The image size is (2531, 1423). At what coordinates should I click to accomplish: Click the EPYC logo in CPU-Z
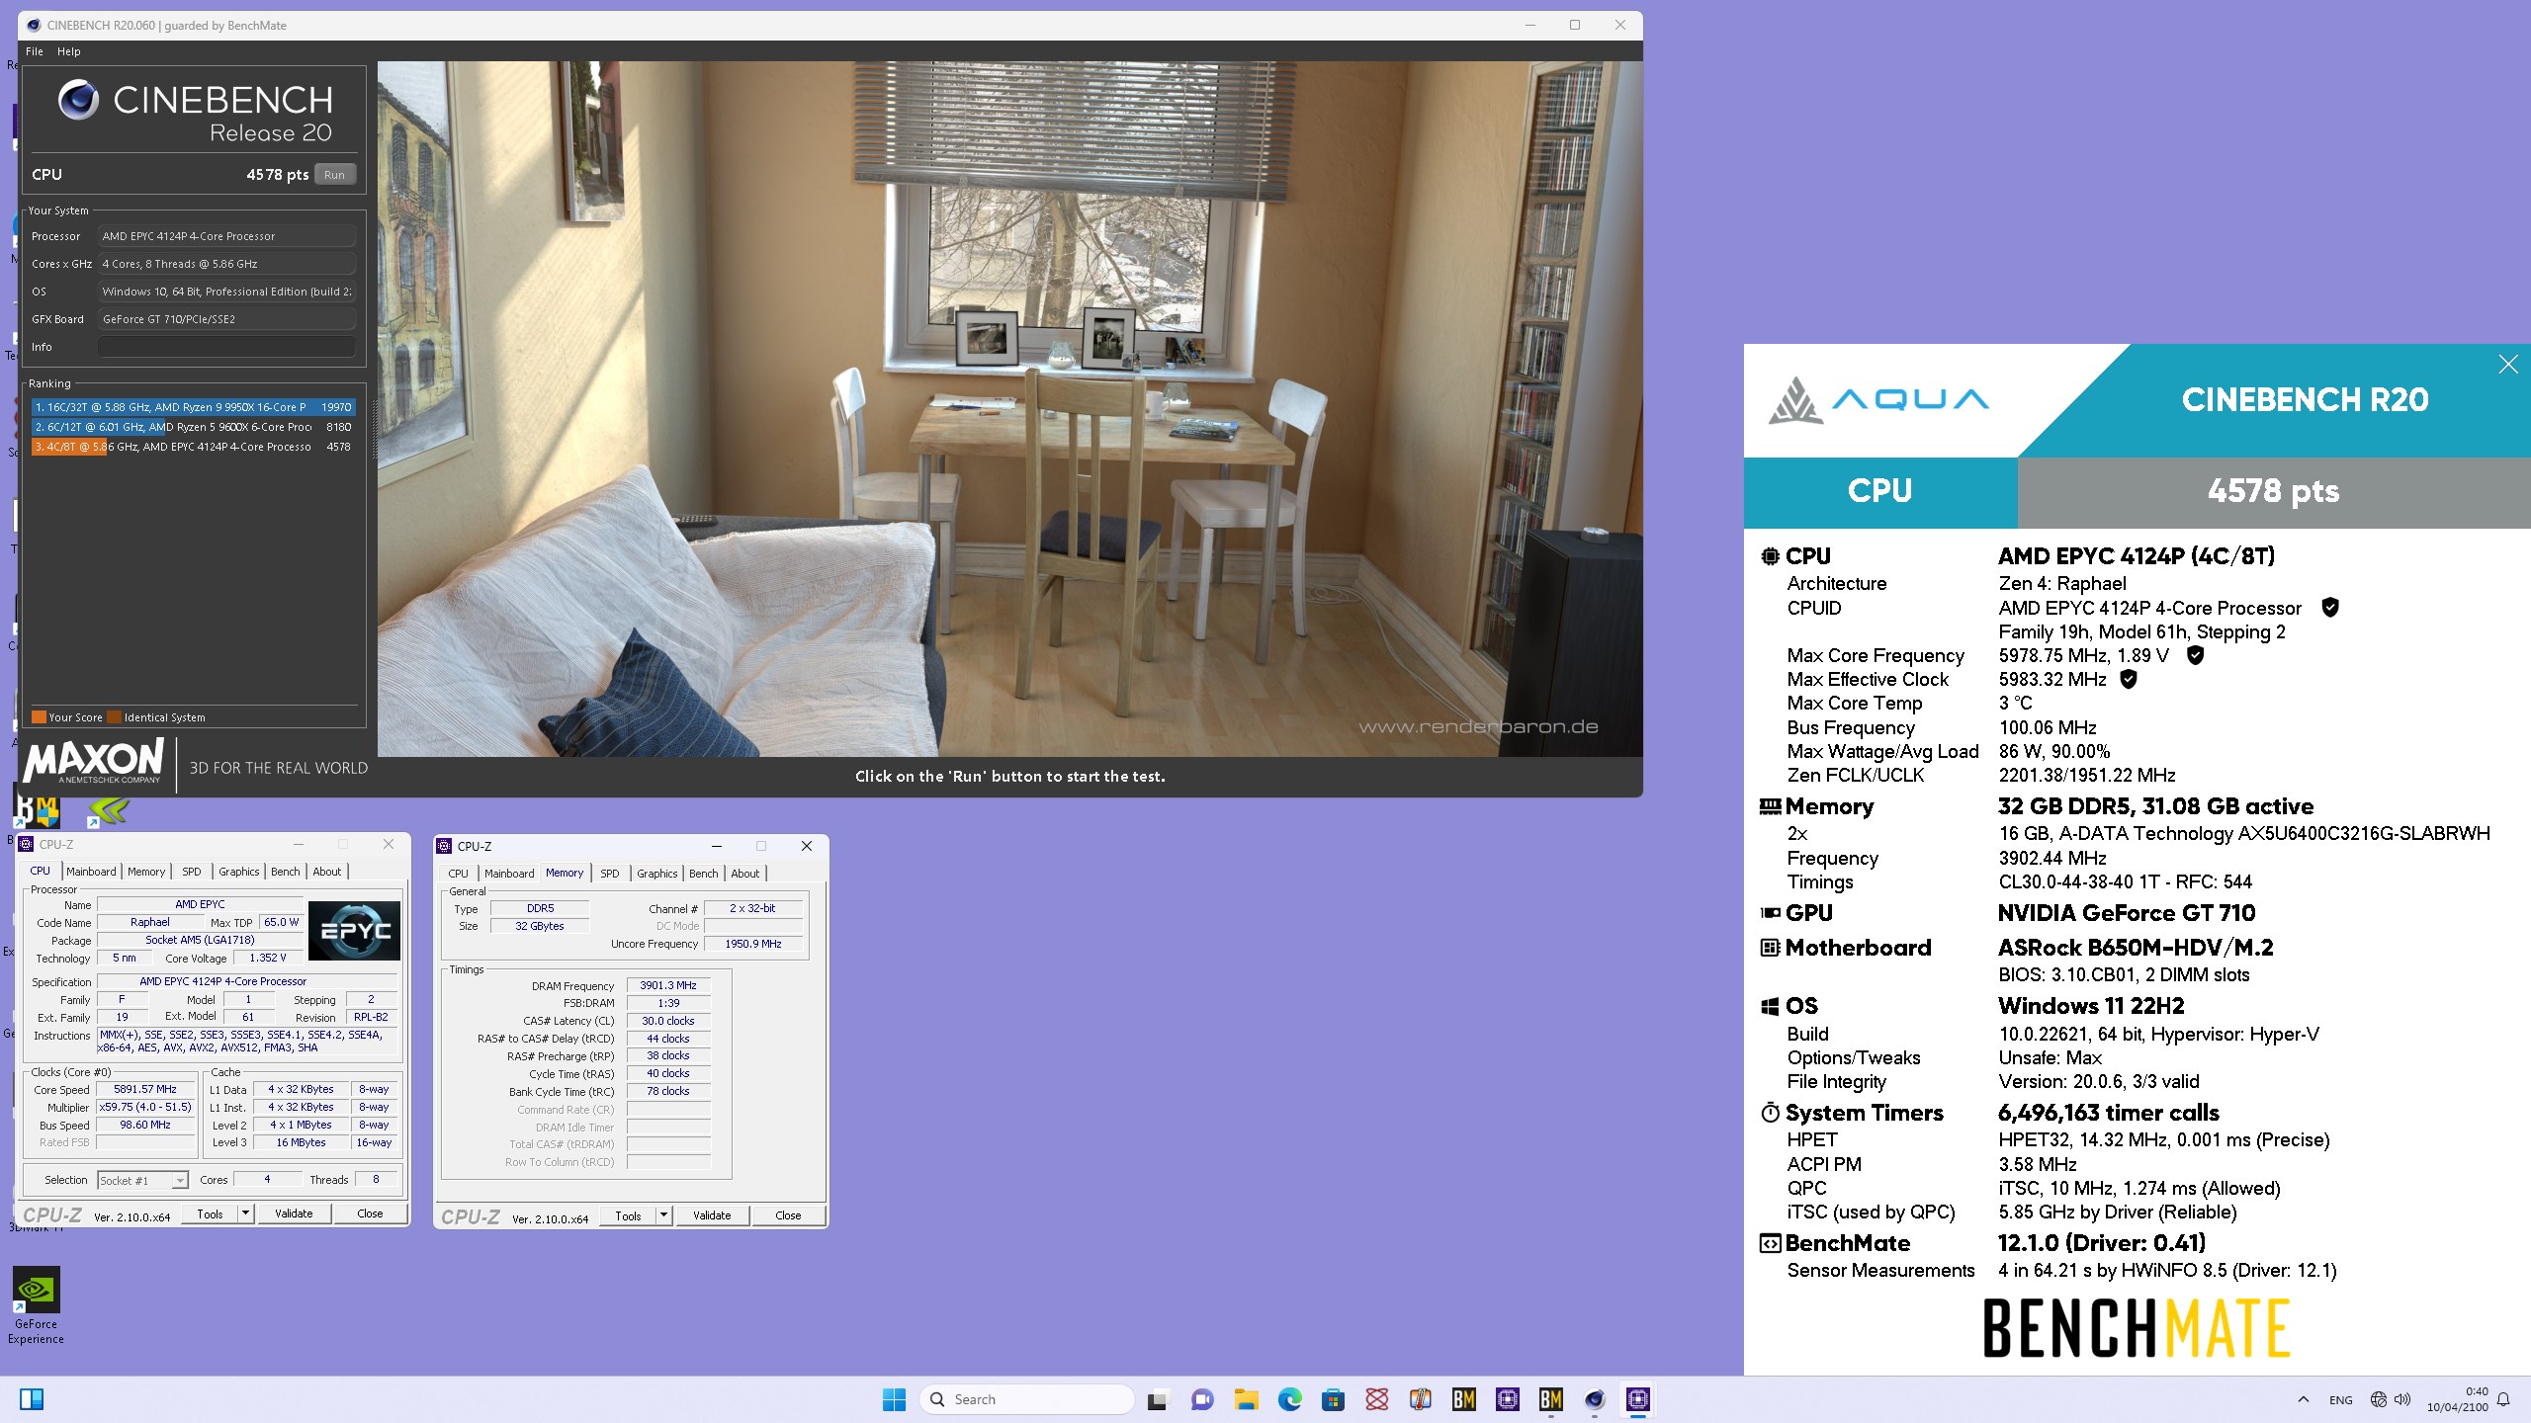click(x=354, y=930)
